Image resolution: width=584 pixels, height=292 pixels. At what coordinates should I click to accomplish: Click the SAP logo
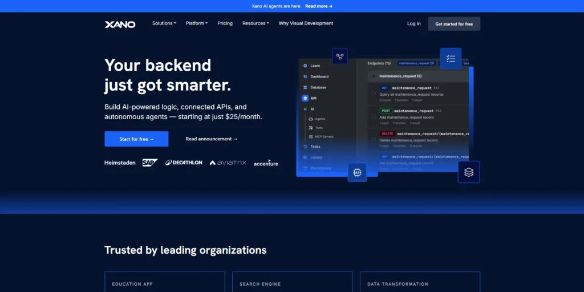click(x=150, y=163)
